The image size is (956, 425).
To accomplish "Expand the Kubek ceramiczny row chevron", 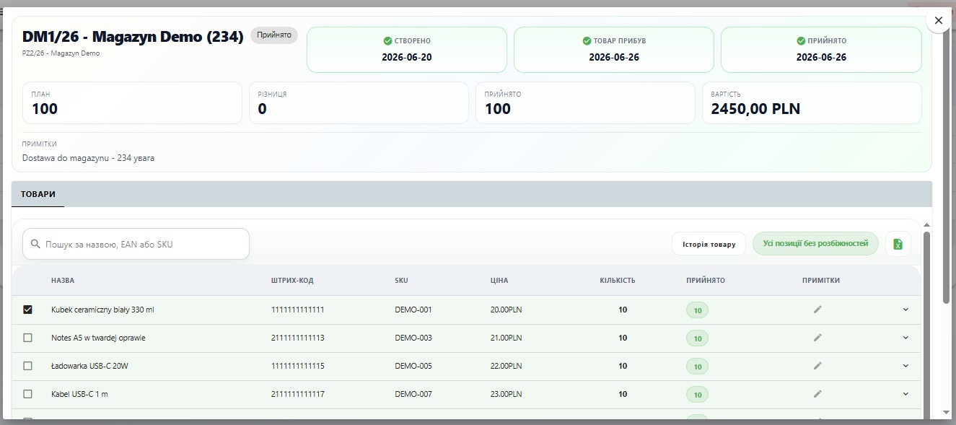I will (x=905, y=310).
